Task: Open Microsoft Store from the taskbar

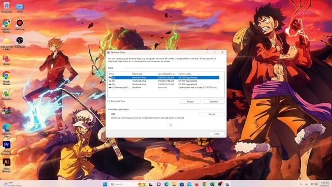Action: point(182,184)
